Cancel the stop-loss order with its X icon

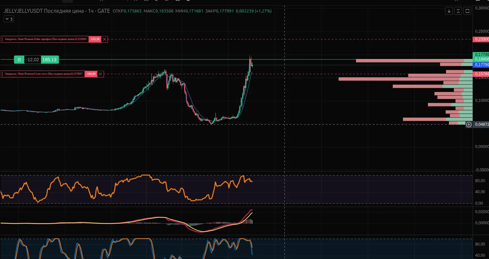coord(100,74)
